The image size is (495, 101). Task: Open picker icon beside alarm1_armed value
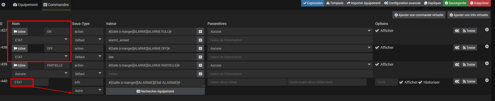(200, 40)
